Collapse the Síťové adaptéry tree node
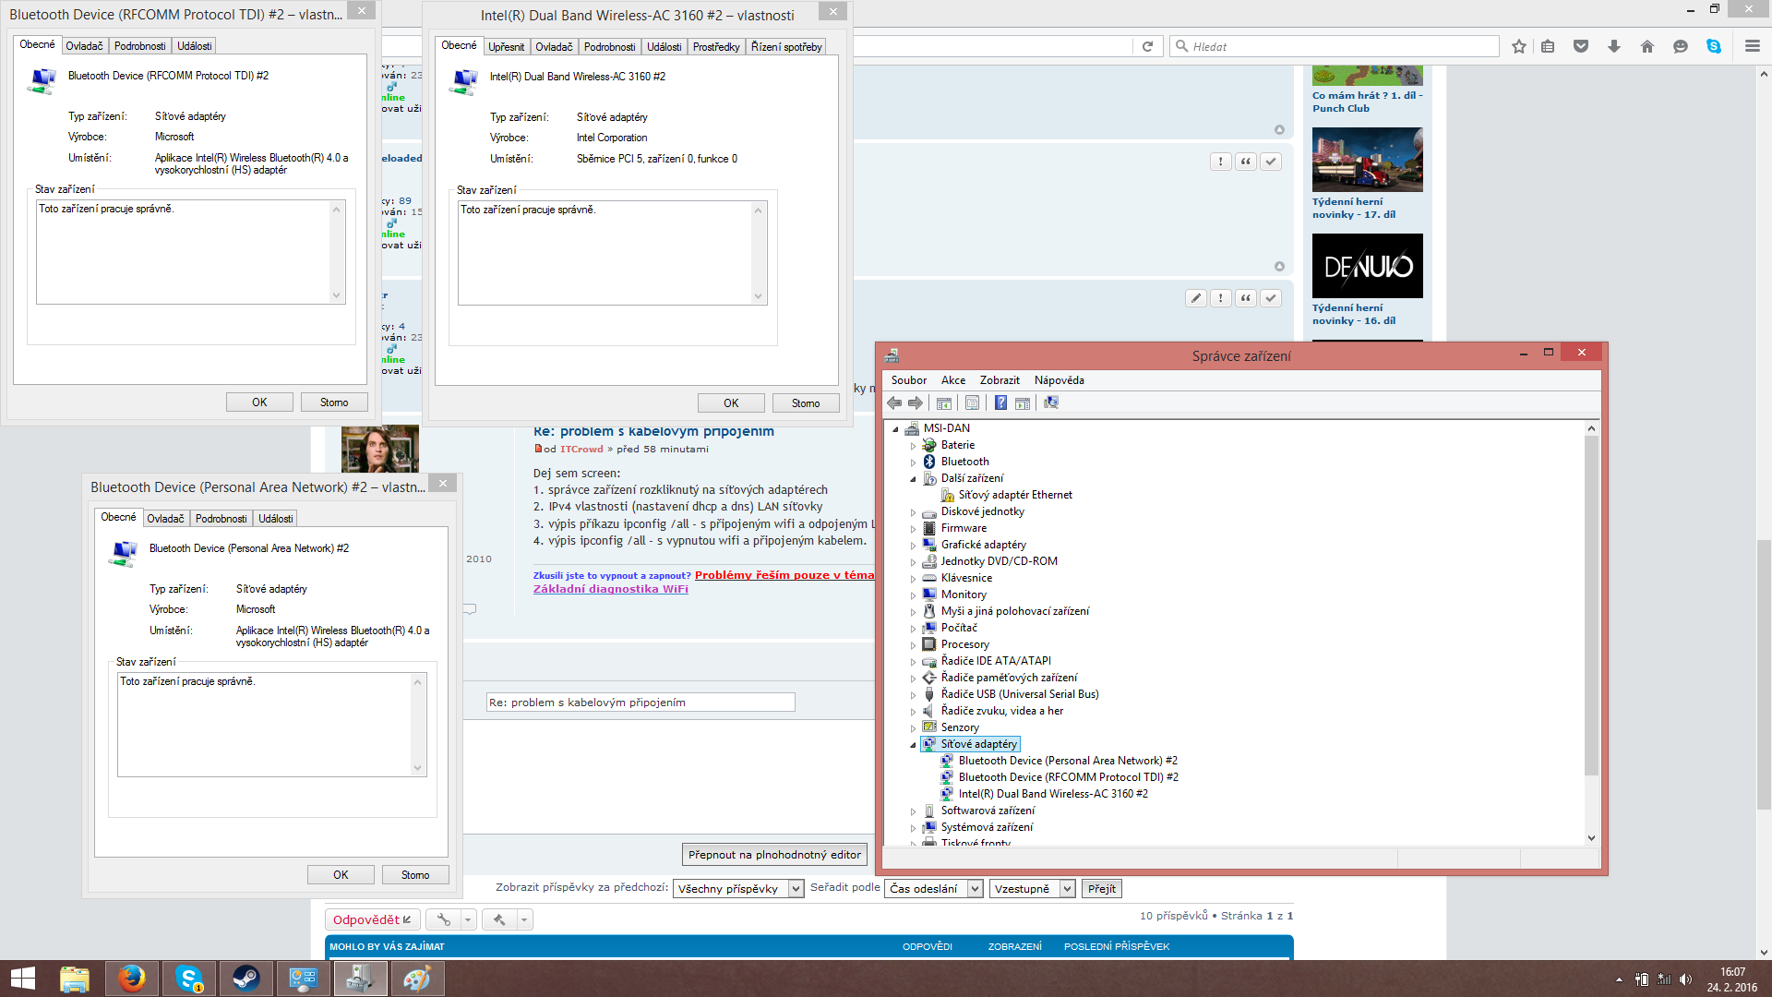Viewport: 1772px width, 997px height. (x=914, y=745)
